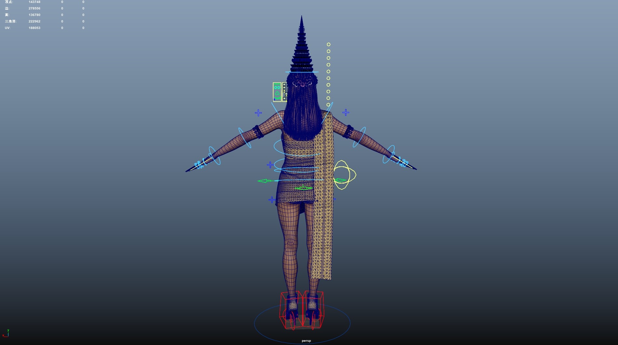Select the right green arrow hip control
The width and height of the screenshot is (618, 345).
click(x=340, y=180)
